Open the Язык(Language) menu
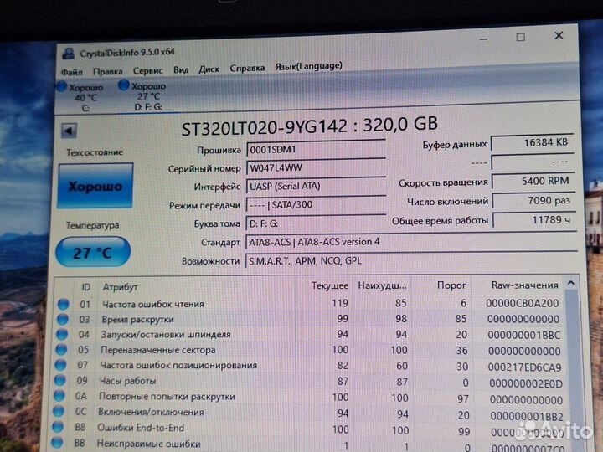603x452 pixels. click(308, 66)
